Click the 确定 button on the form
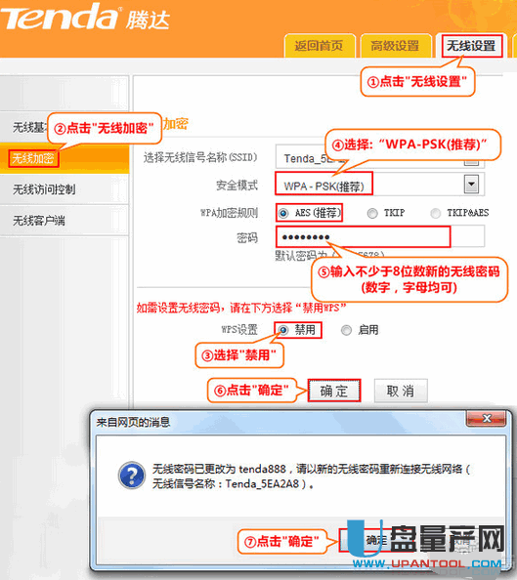Viewport: 517px width, 580px height. pyautogui.click(x=334, y=391)
